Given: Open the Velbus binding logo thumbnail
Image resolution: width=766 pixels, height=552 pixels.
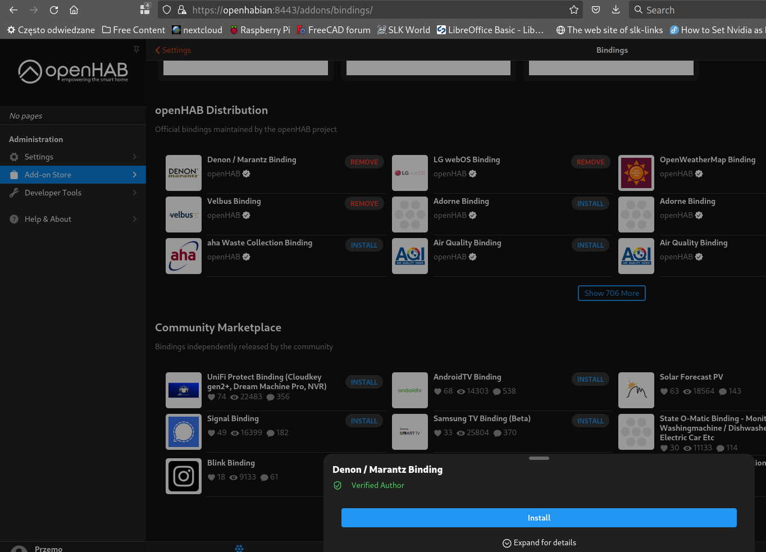Looking at the screenshot, I should [184, 215].
